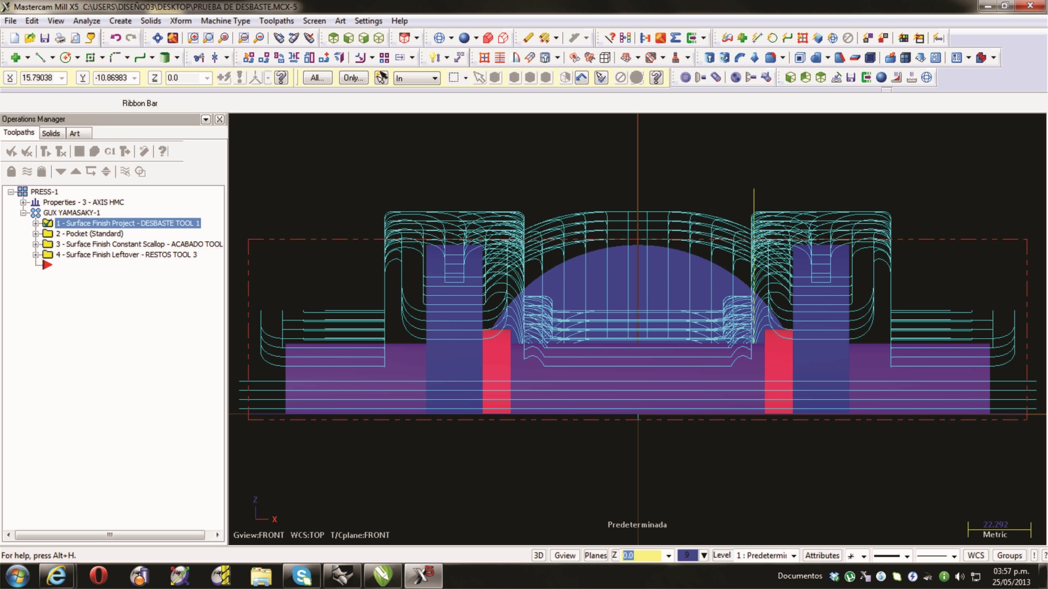Toggle checkmark on Surface Finish Project folder

pos(47,223)
